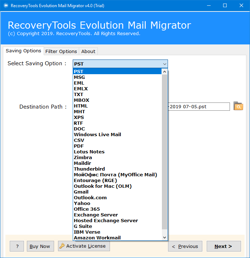Image resolution: width=250 pixels, height=258 pixels.
Task: Pick Lotus Notes from the list
Action: pos(117,152)
